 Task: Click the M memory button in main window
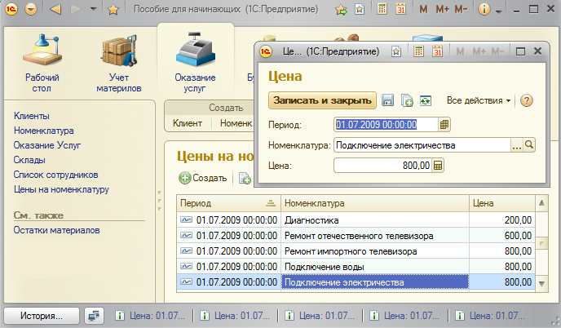[423, 9]
